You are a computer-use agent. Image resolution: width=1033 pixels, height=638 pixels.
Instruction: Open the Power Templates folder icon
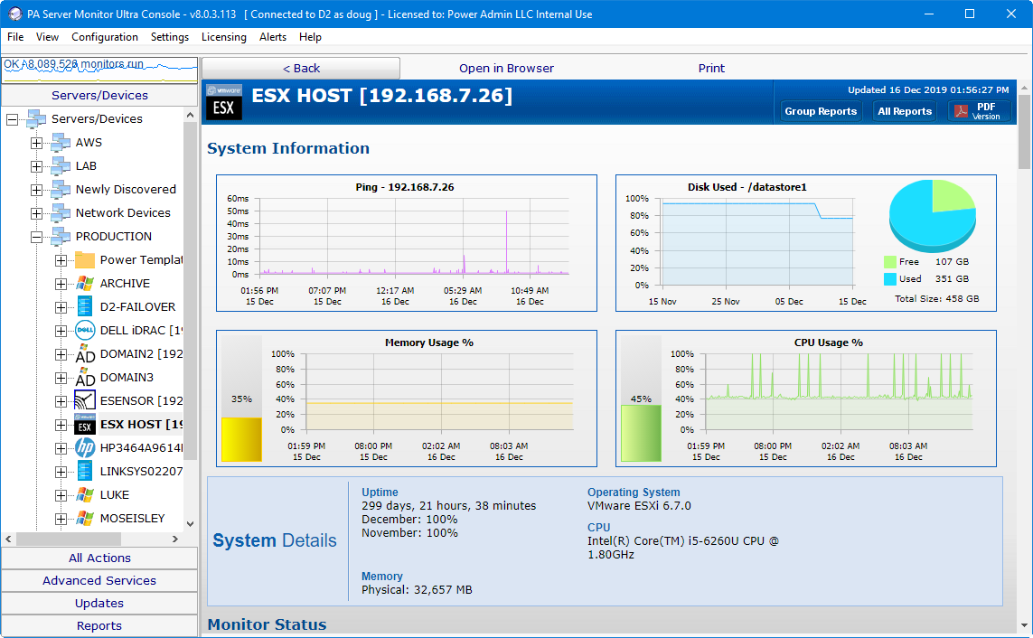[84, 259]
